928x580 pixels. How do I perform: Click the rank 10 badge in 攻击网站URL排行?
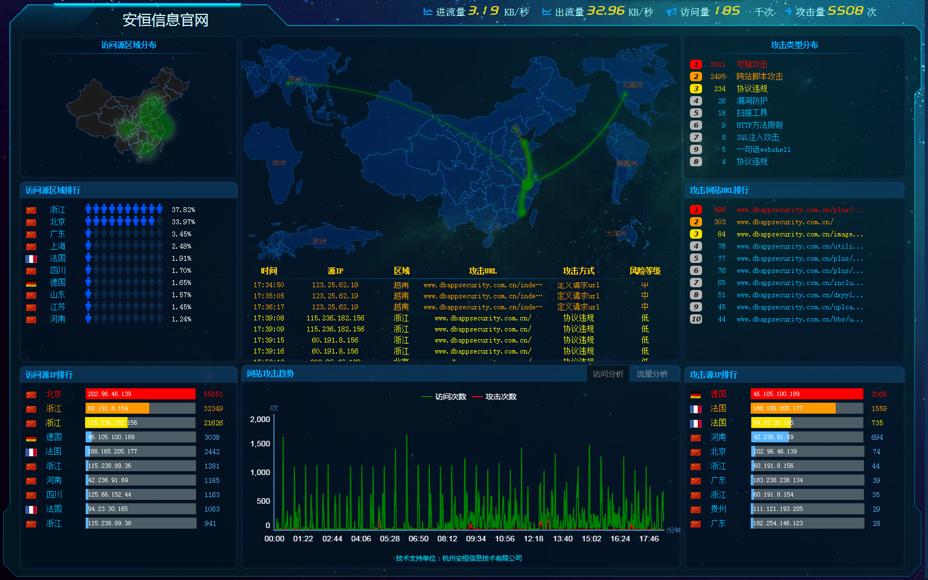pos(696,319)
